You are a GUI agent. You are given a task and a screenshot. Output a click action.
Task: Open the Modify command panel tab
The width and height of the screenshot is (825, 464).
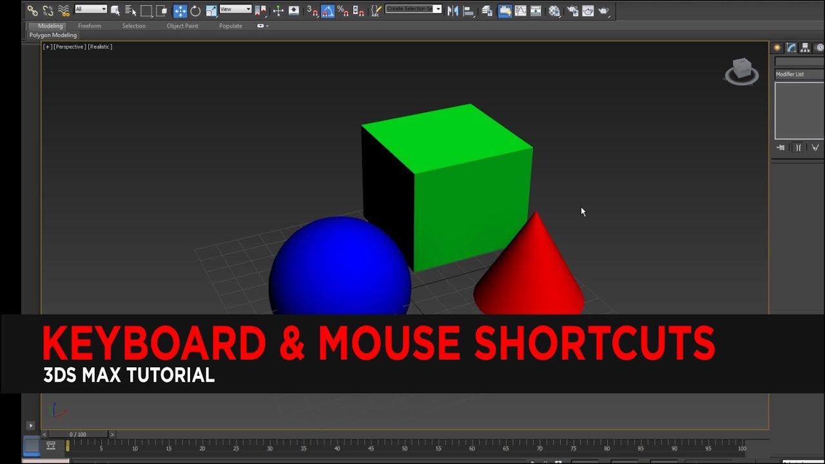791,48
